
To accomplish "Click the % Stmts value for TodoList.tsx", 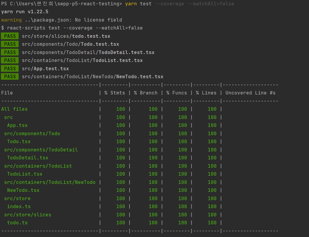I will click(121, 174).
